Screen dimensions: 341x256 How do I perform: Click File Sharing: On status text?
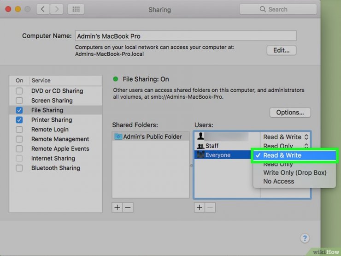146,79
